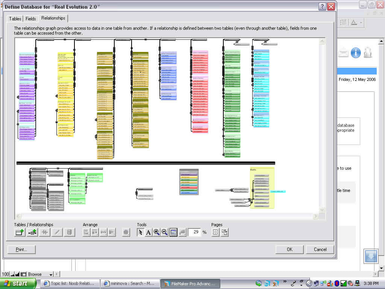Distribute tables with the third Arrange icon
Image resolution: width=385 pixels, height=289 pixels.
coord(103,232)
